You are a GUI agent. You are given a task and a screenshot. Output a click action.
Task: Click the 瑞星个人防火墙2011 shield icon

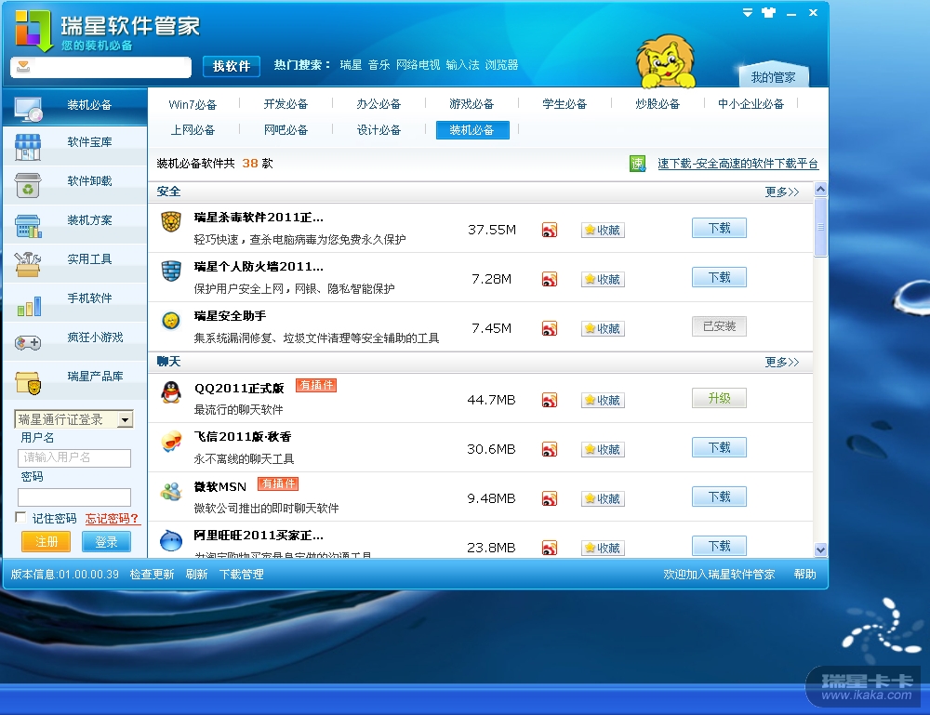click(171, 271)
